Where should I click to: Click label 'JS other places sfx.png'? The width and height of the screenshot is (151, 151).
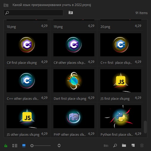click(x=23, y=135)
